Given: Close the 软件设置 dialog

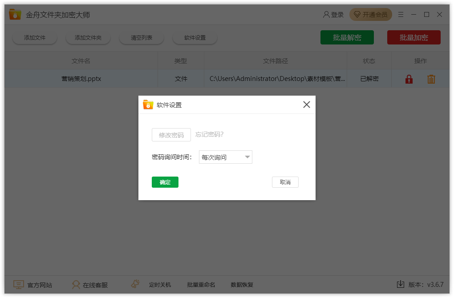Looking at the screenshot, I should pyautogui.click(x=307, y=105).
